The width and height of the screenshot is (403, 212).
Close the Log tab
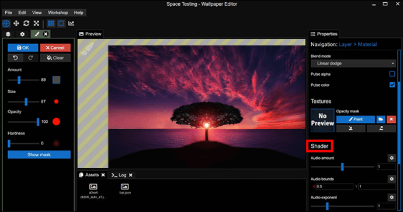coord(131,175)
